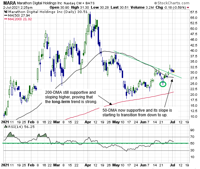Click the 17.5 price axis label

(x=194, y=100)
